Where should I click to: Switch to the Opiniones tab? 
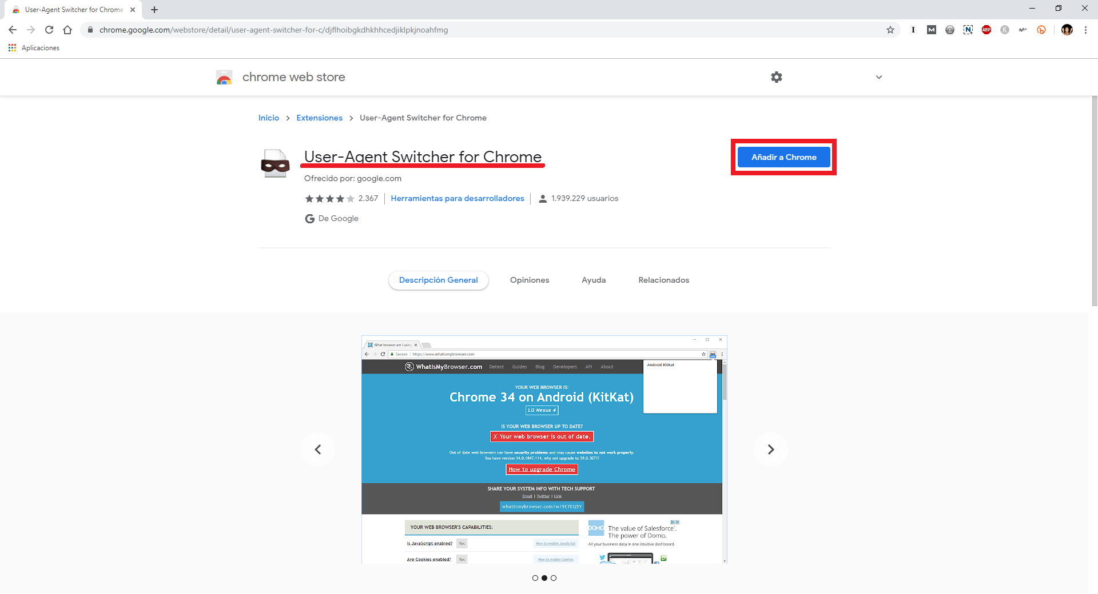click(x=530, y=280)
